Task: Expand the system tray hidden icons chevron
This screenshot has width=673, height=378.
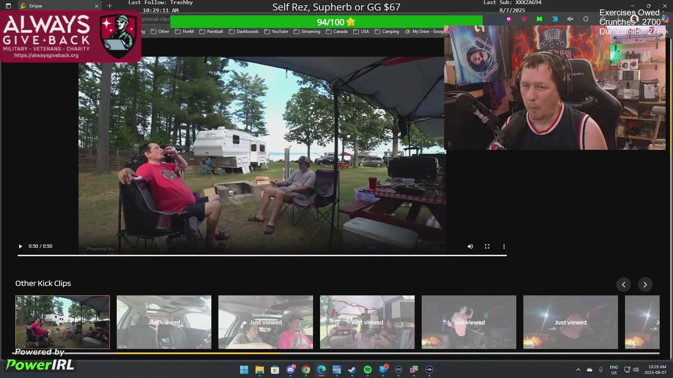Action: tap(578, 370)
